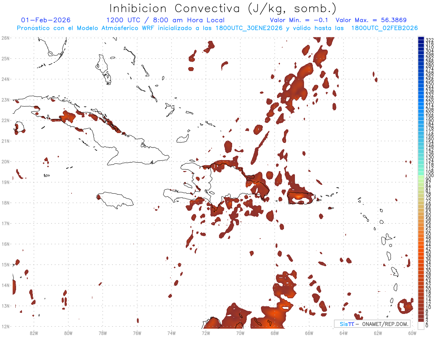Click the '0' color scale label
Screen dimensions: 438x338
click(427, 326)
